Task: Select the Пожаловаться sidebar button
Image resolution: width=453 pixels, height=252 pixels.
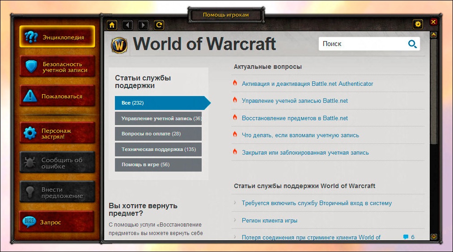Action: tap(57, 96)
